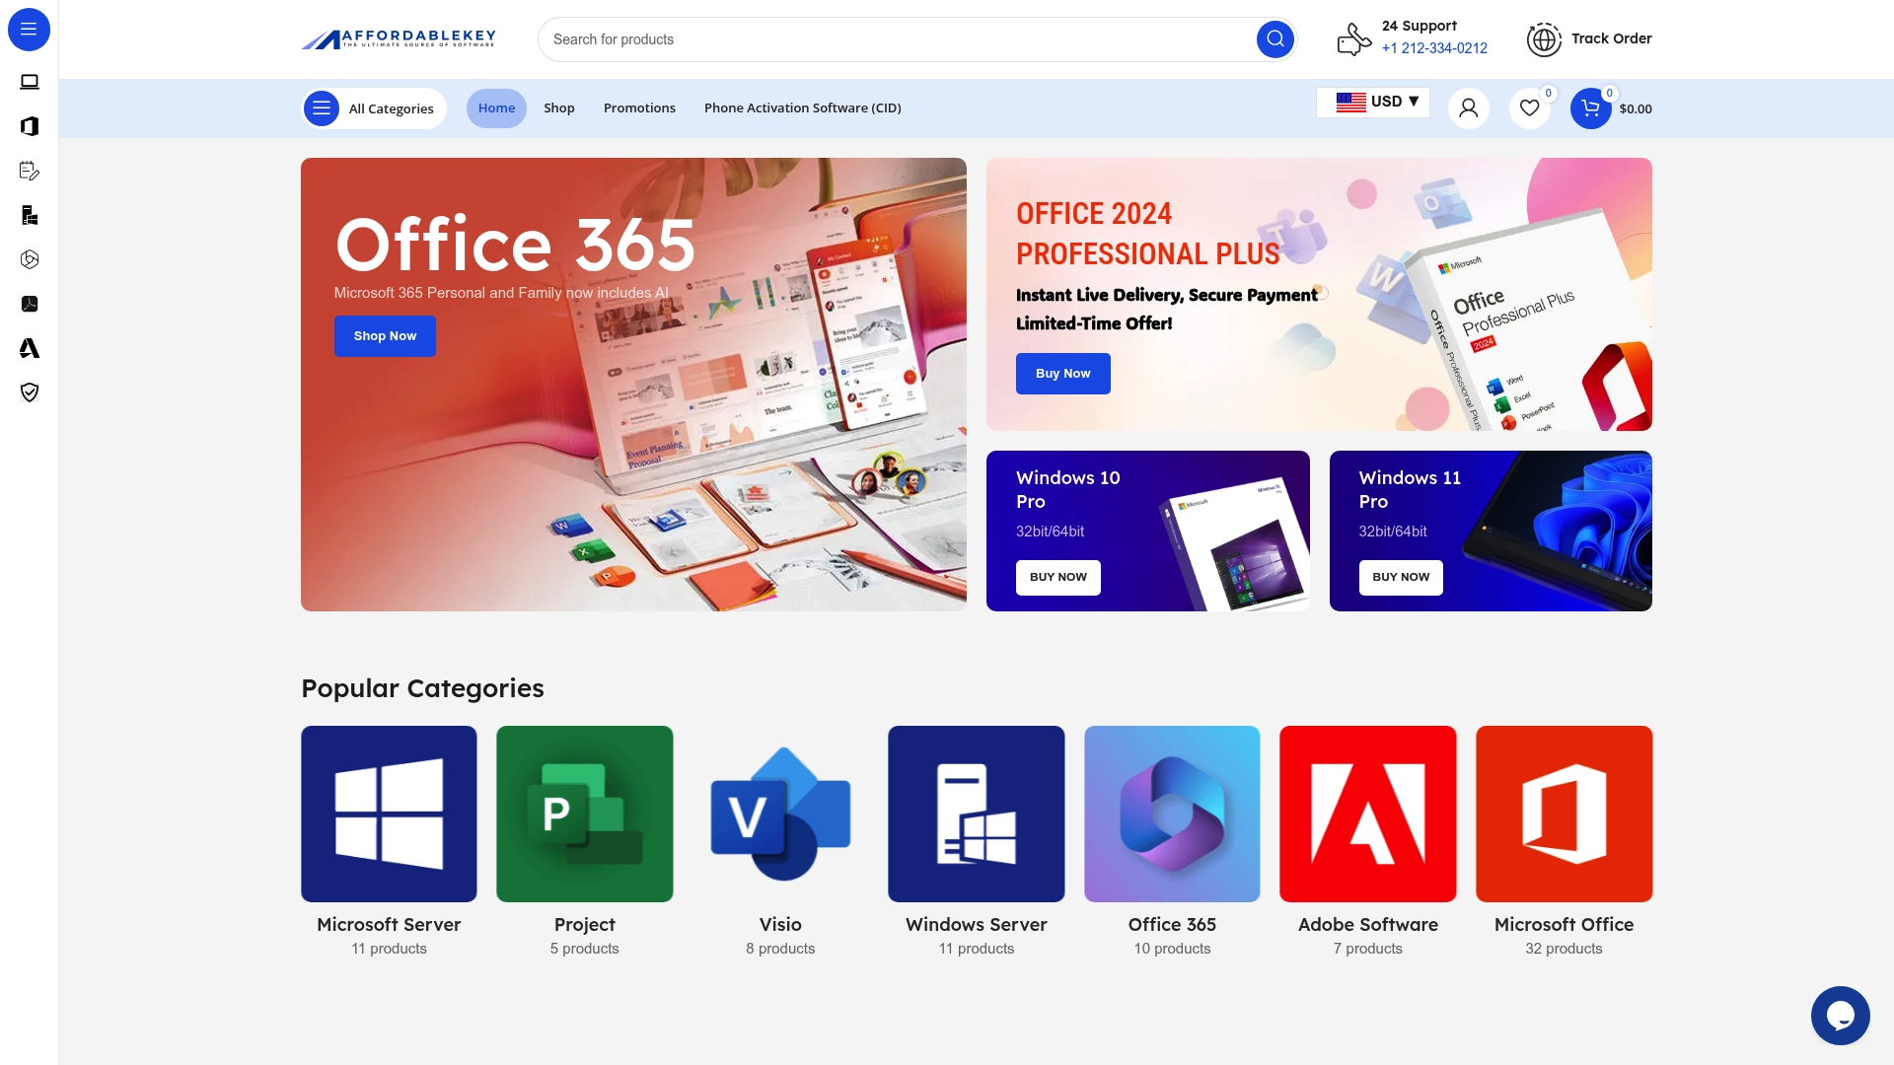The height and width of the screenshot is (1065, 1894).
Task: Click the blue search magnifier button
Action: click(x=1275, y=39)
